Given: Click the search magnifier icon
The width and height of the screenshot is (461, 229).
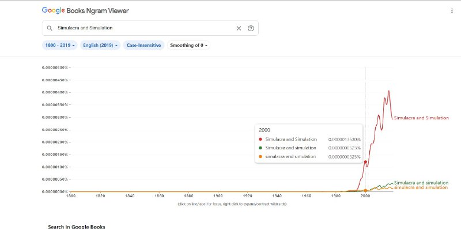Looking at the screenshot, I should pyautogui.click(x=50, y=28).
